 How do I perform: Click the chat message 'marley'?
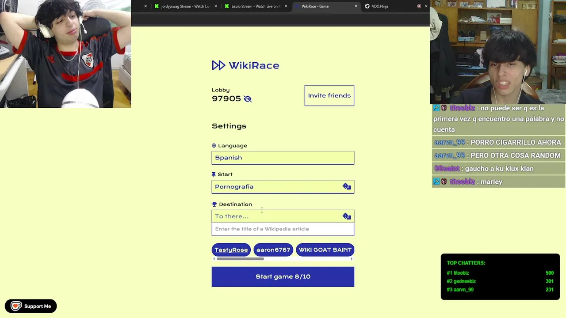tap(491, 182)
